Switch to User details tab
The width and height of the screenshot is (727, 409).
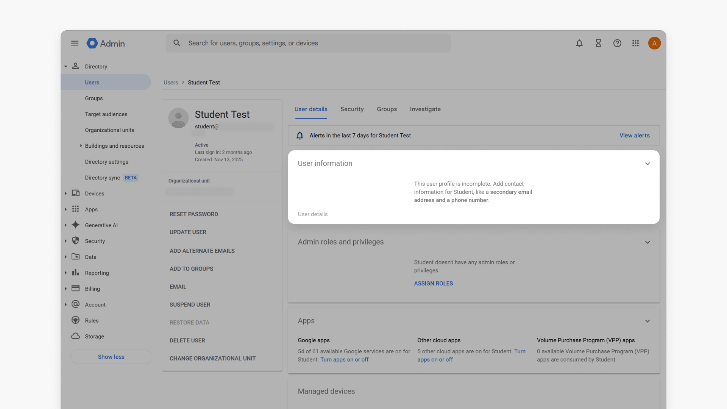pos(311,109)
